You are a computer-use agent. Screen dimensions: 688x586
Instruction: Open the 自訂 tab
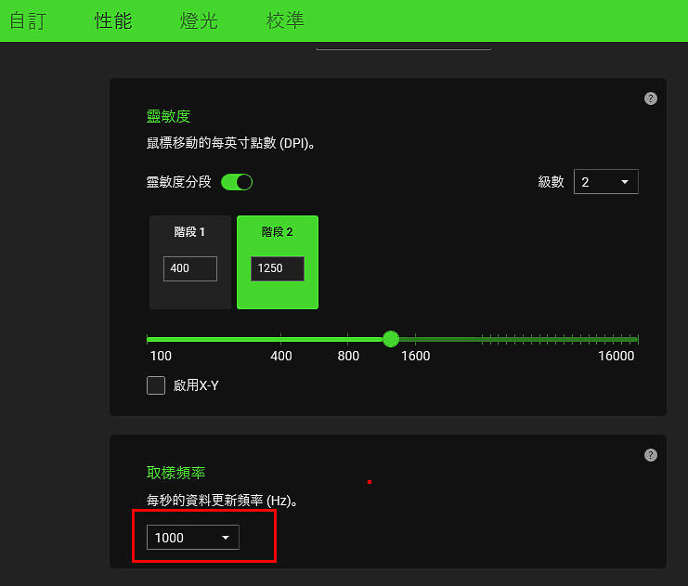(28, 20)
